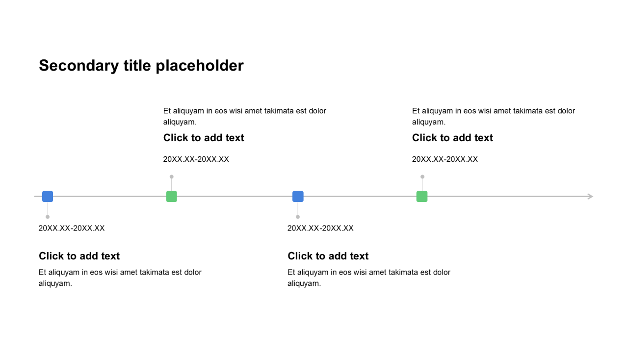Click the last green square timeline marker
Viewport: 628px width, 353px height.
(x=422, y=197)
